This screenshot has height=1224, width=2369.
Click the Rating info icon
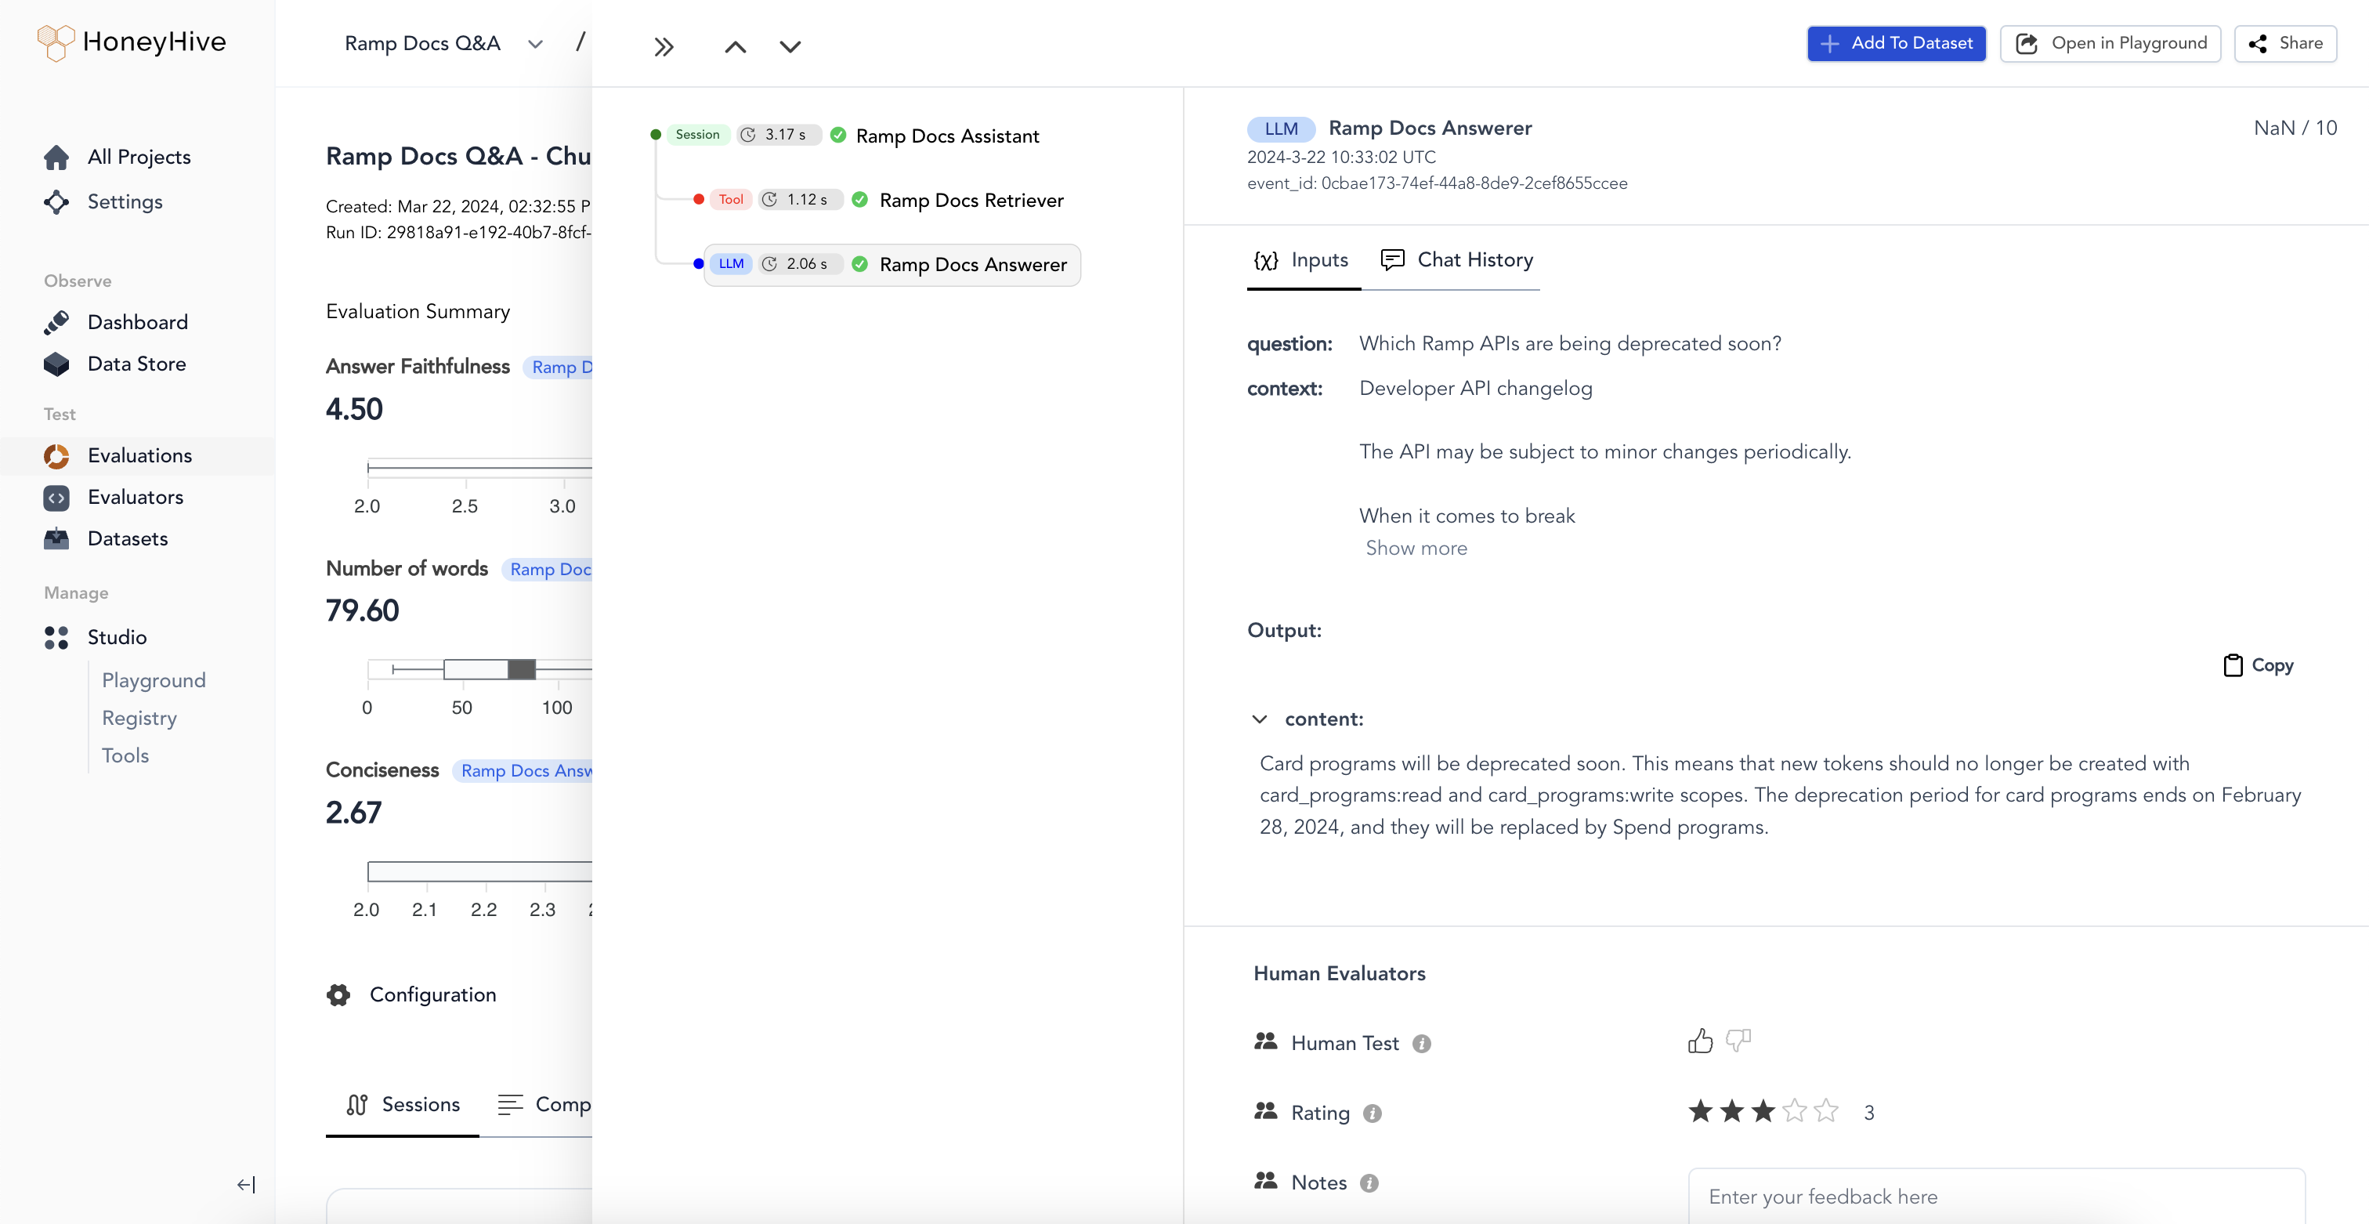(1372, 1114)
